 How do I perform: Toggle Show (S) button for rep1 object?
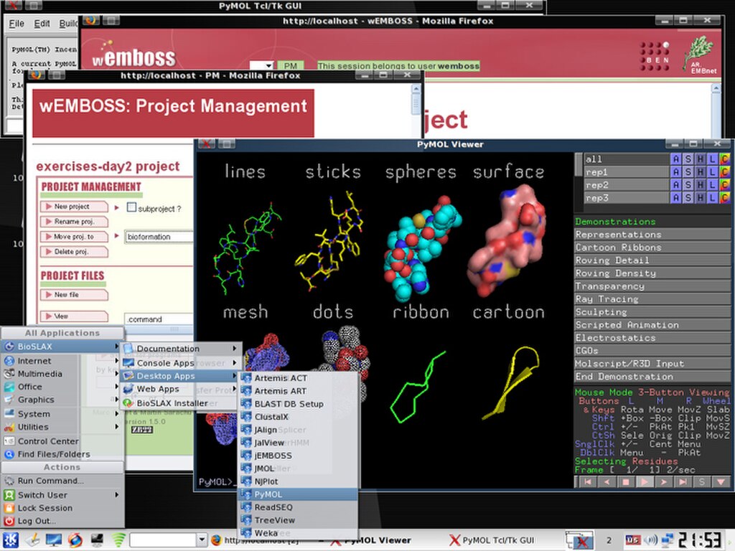click(688, 172)
